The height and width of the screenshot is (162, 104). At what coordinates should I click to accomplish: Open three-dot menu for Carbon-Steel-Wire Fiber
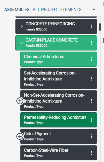91,153
